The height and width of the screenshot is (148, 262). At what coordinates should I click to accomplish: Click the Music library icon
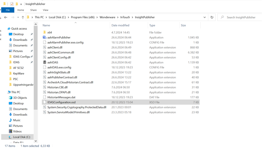coord(11,120)
